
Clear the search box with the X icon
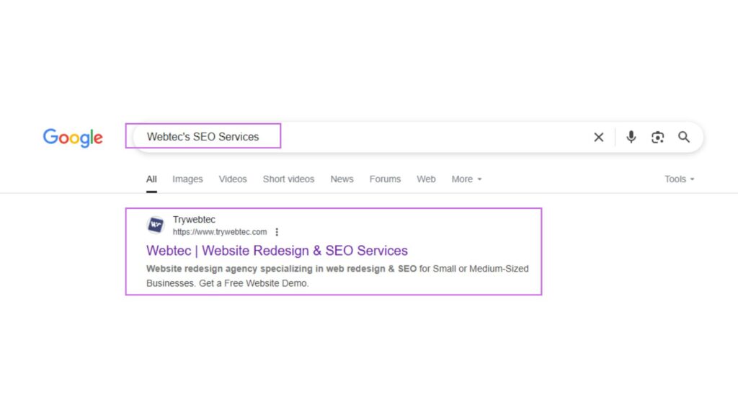[599, 137]
